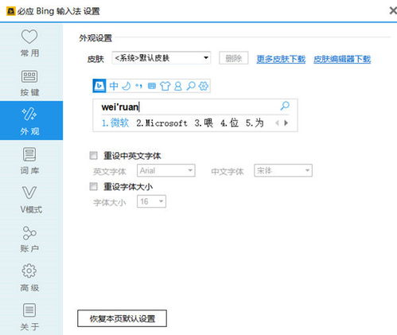
Task: Click the moon half-width icon
Action: [x=126, y=86]
